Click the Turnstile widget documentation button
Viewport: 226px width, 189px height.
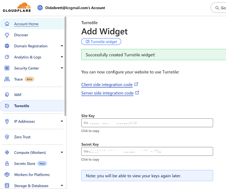(101, 42)
